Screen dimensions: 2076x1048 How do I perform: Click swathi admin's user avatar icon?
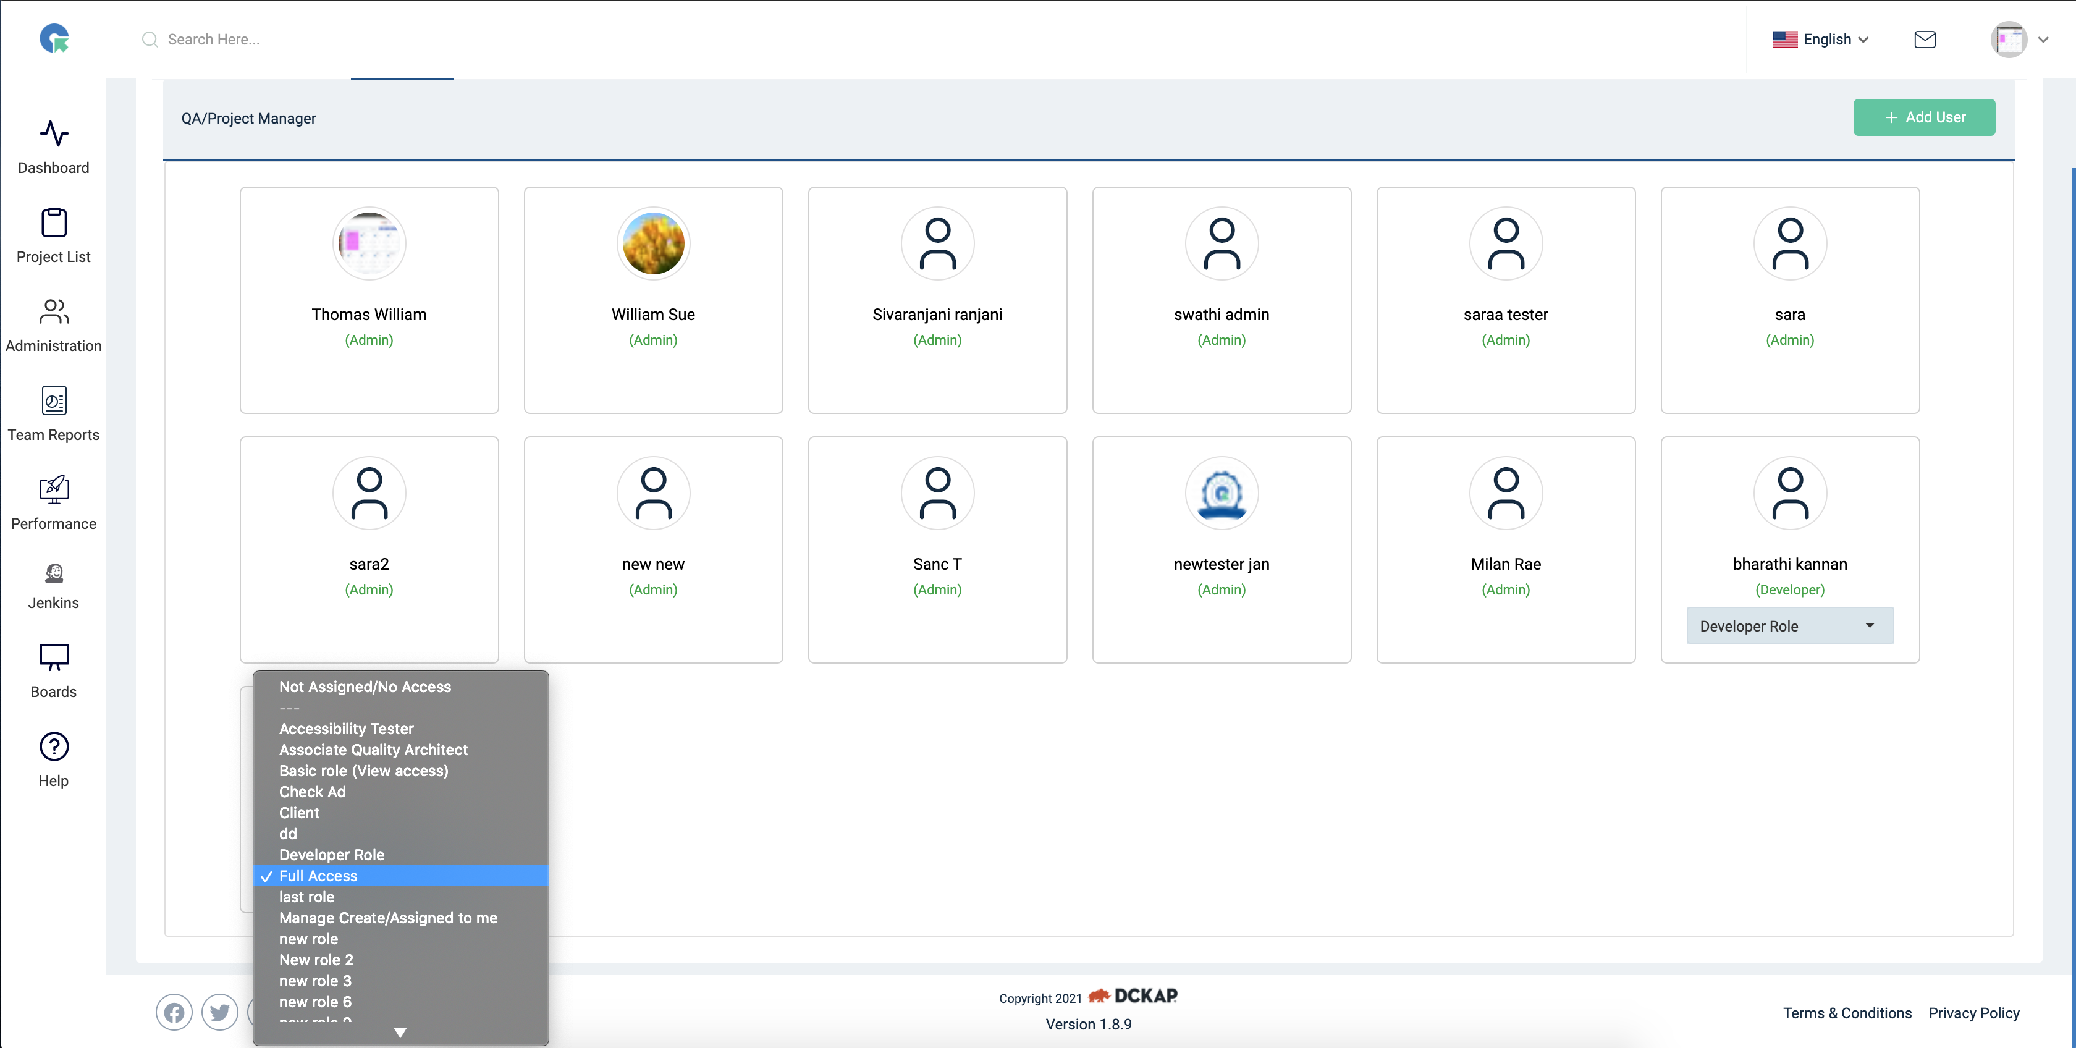(1222, 243)
